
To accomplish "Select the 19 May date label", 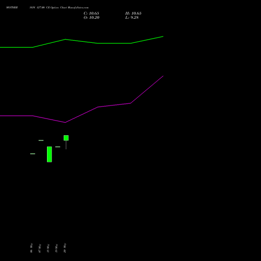I will [56, 248].
